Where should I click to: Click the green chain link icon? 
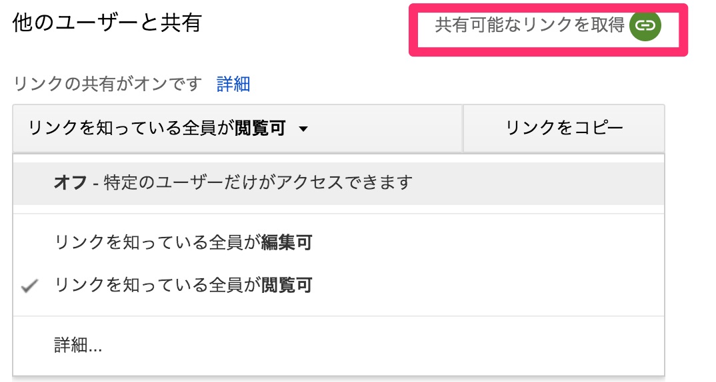[x=645, y=26]
